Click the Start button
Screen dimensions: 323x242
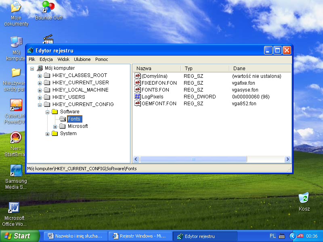click(19, 236)
